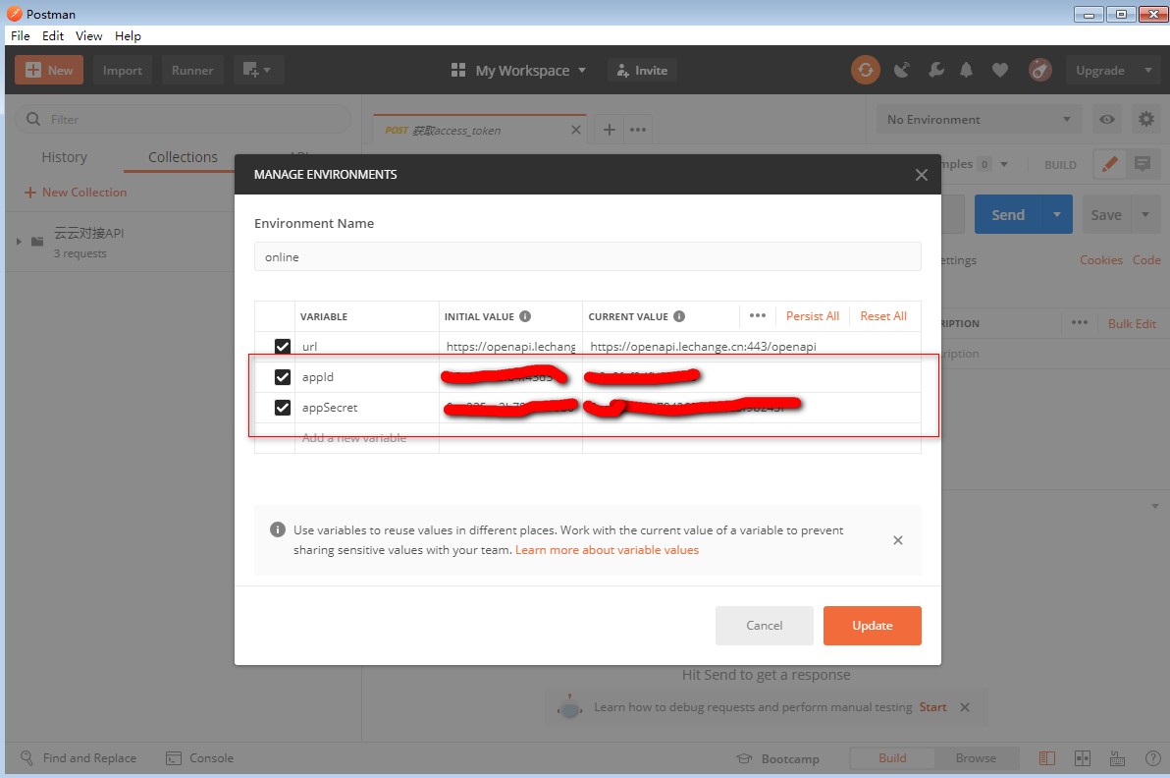Uncheck the url variable checkbox
Viewport: 1170px width, 778px height.
pyautogui.click(x=283, y=347)
